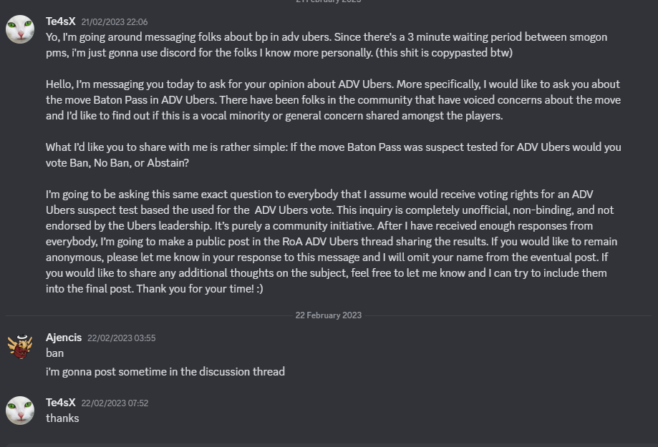Image resolution: width=658 pixels, height=447 pixels.
Task: Click the "thanks" message
Action: 62,418
